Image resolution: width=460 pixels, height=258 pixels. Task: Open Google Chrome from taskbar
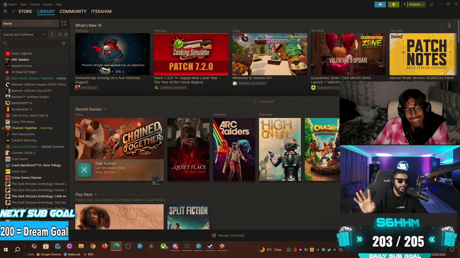tap(93, 246)
